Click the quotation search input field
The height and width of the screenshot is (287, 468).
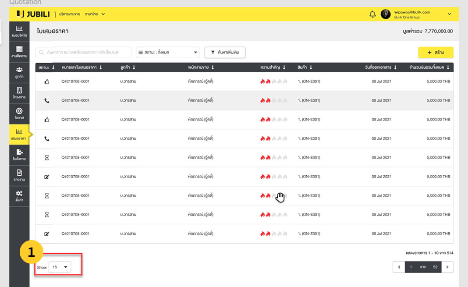click(83, 53)
